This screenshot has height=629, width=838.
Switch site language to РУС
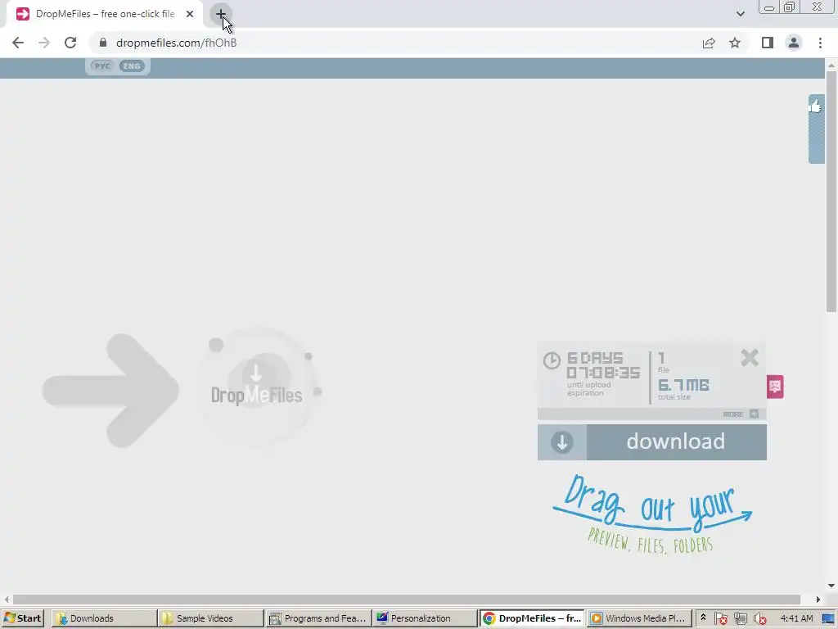(x=101, y=66)
